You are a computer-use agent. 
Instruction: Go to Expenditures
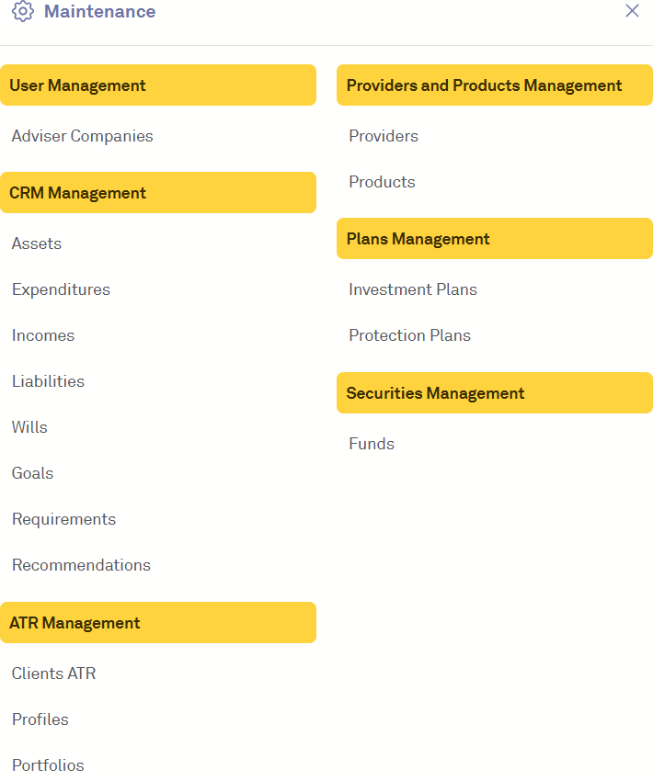coord(61,289)
